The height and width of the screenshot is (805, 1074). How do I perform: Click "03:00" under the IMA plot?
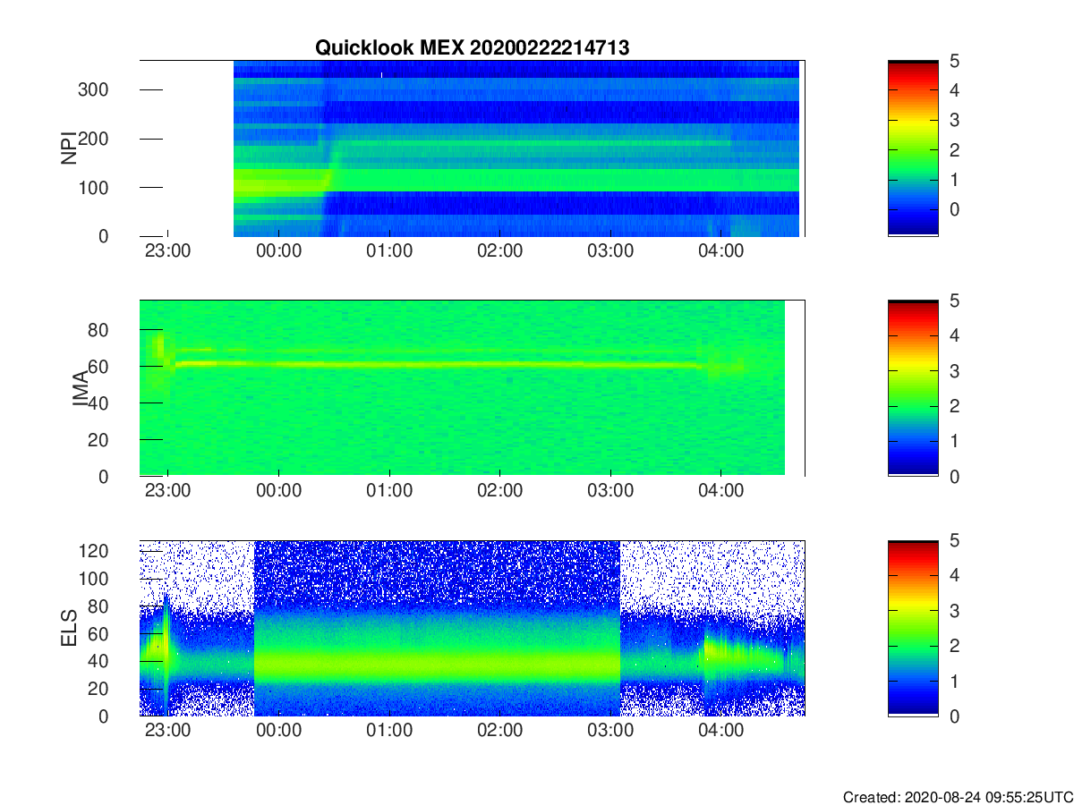tap(610, 491)
